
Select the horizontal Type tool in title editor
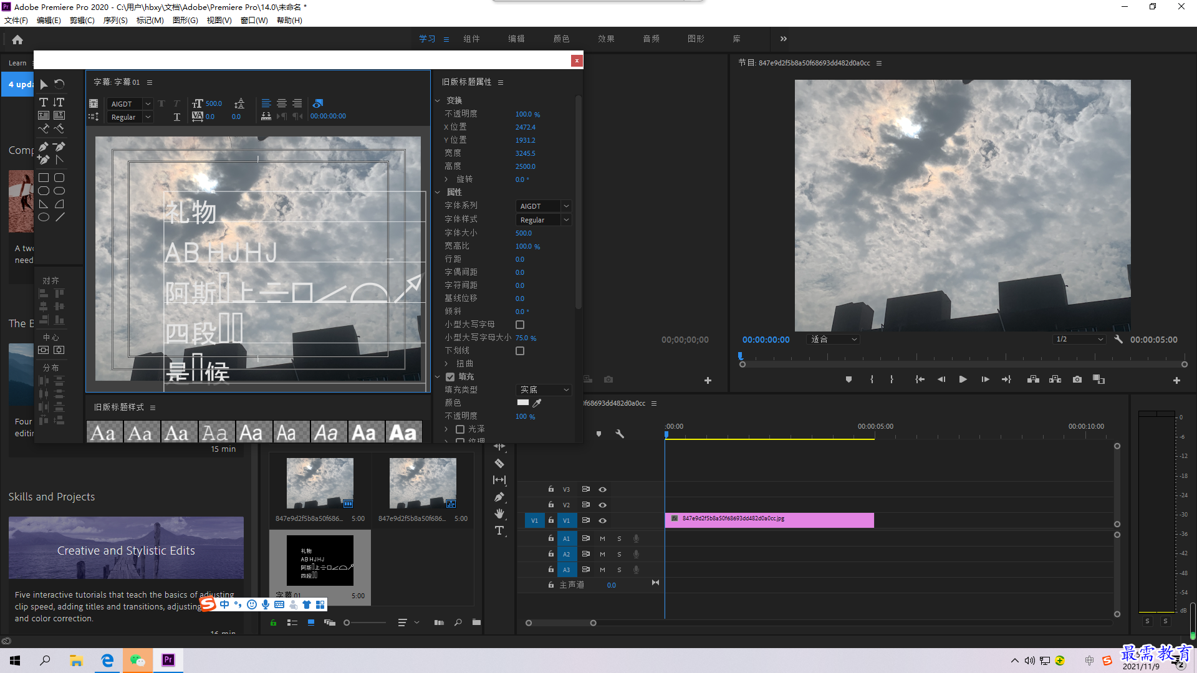(x=44, y=102)
